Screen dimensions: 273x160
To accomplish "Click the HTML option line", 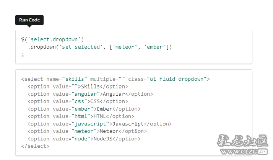I will click(x=81, y=116).
